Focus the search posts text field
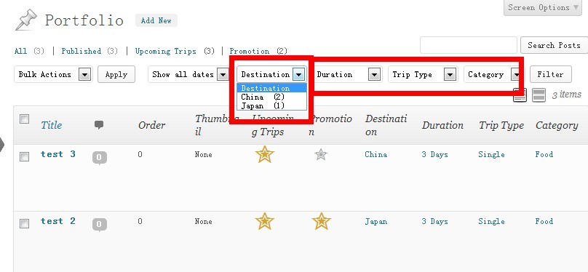This screenshot has height=272, width=588. click(x=469, y=45)
